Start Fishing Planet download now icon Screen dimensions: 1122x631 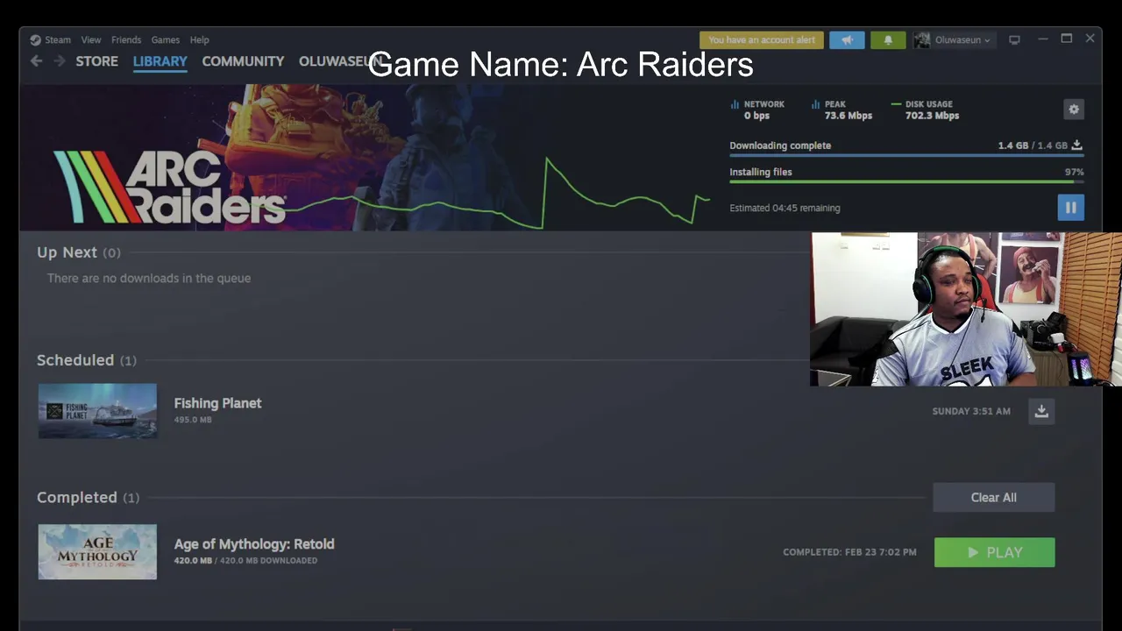pyautogui.click(x=1041, y=411)
